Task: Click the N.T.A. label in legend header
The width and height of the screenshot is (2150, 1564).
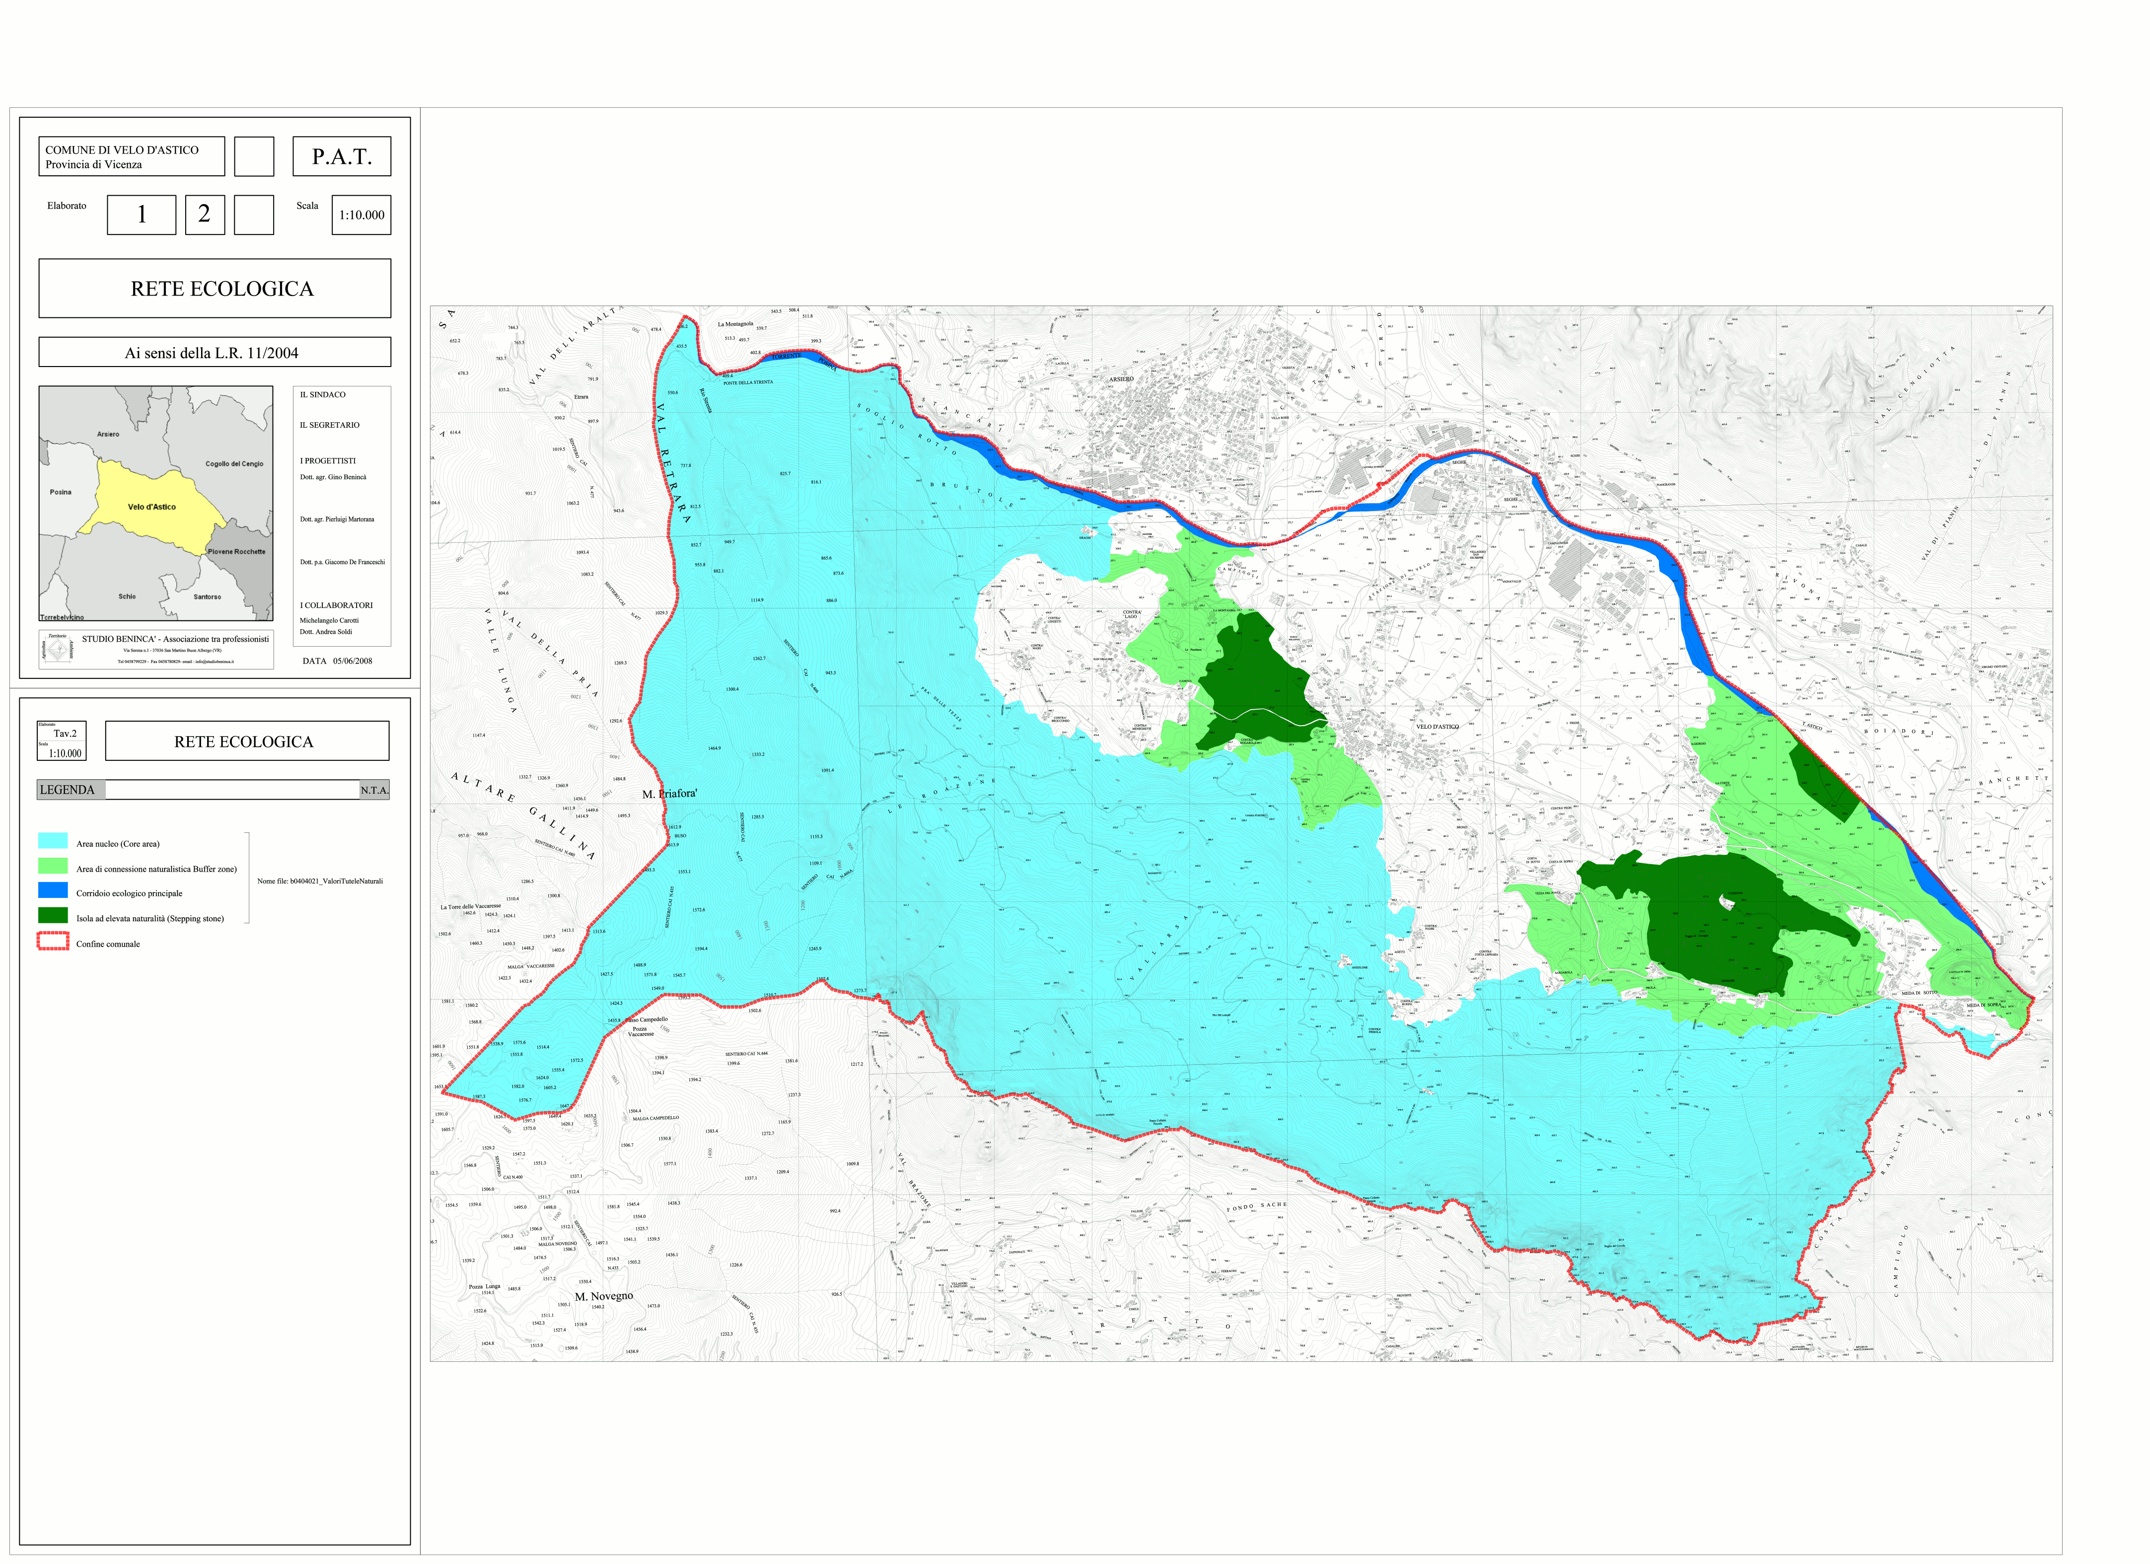Action: tap(374, 790)
